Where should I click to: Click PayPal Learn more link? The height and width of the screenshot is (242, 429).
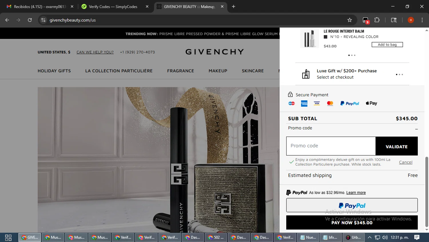point(356,193)
